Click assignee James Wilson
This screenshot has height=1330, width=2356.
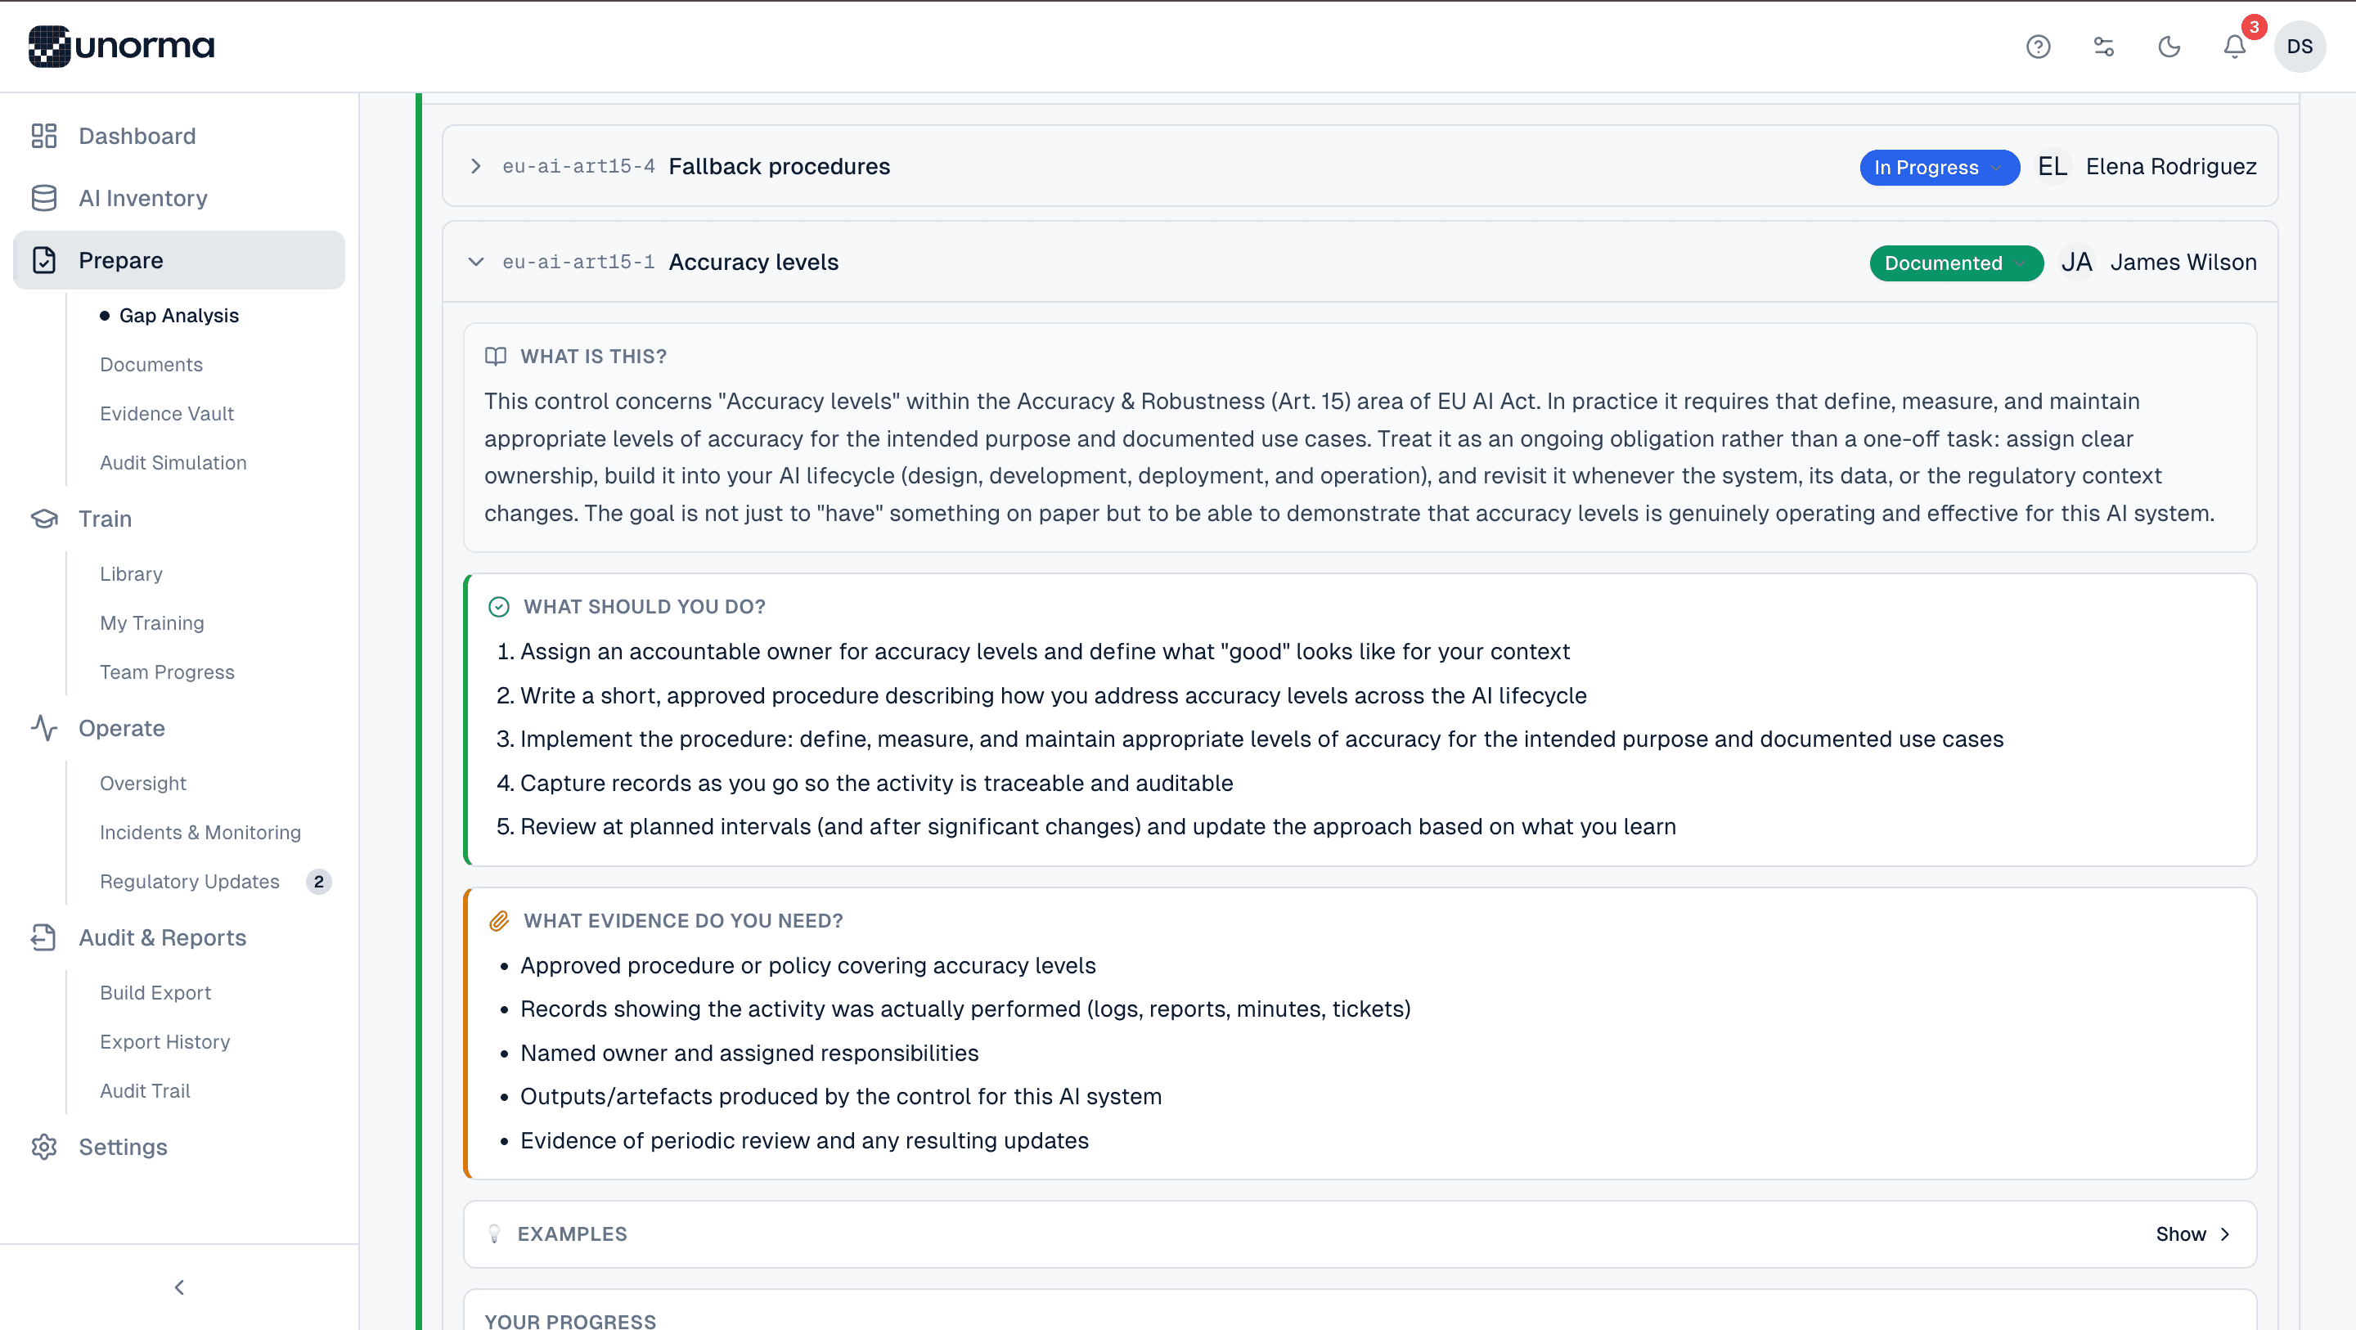click(2183, 263)
